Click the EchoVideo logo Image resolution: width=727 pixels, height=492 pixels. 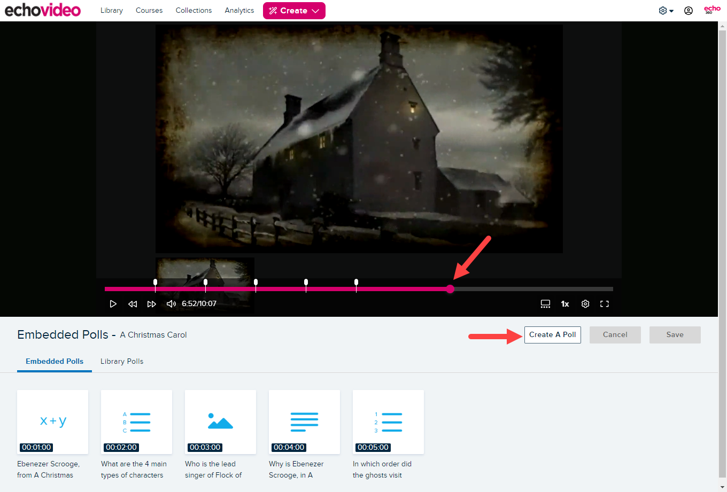click(43, 10)
